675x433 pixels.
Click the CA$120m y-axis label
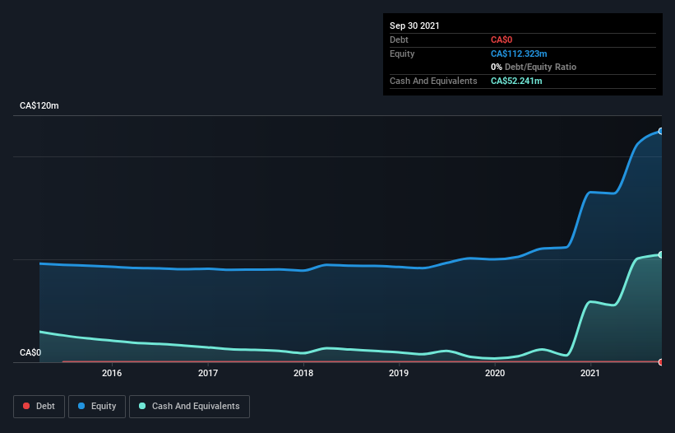click(x=39, y=105)
